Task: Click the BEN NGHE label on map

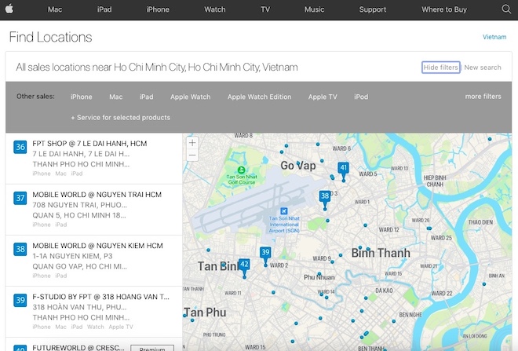Action: [410, 315]
